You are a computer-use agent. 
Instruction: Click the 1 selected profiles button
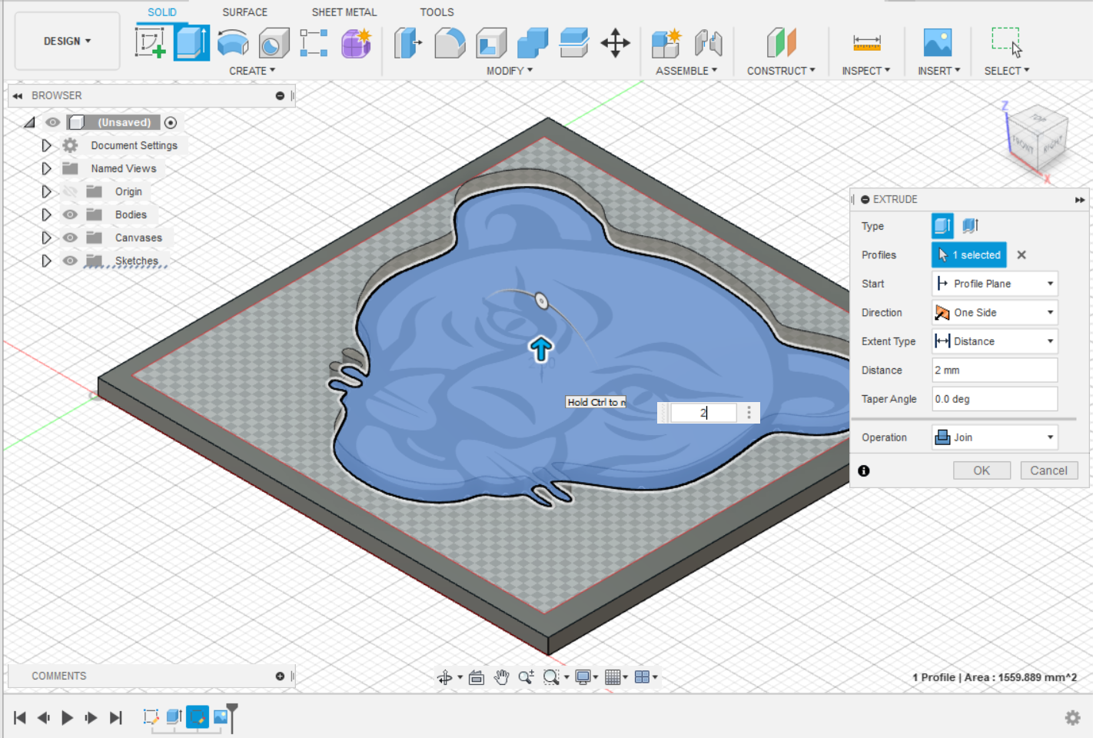(x=970, y=255)
